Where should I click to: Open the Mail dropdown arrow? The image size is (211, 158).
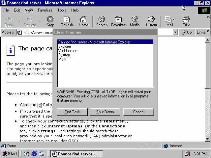173,19
